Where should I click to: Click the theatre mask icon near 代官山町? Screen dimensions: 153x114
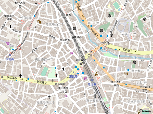39,22
